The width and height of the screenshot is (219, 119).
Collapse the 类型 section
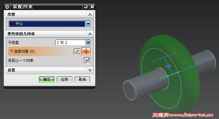(90, 15)
